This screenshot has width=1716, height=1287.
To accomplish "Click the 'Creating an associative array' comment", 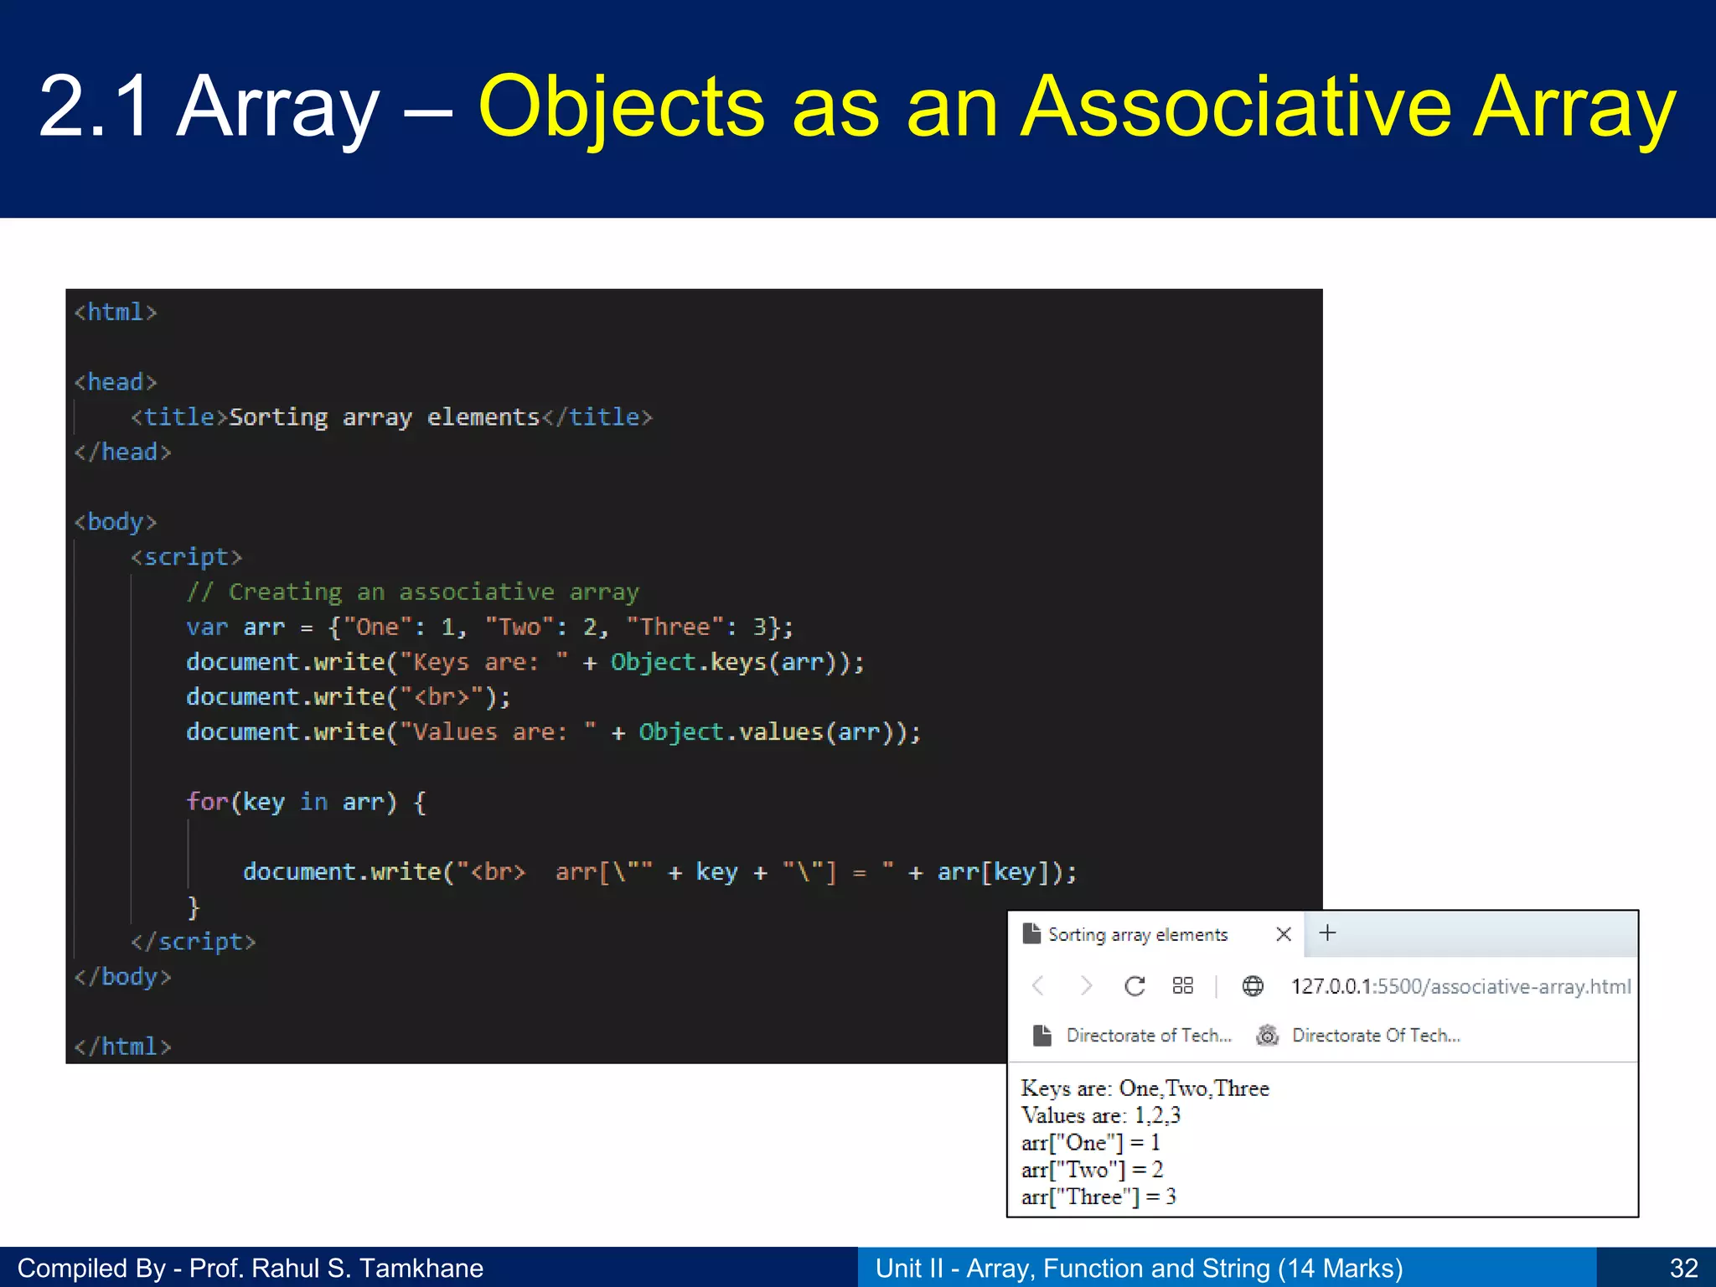I will [x=413, y=592].
